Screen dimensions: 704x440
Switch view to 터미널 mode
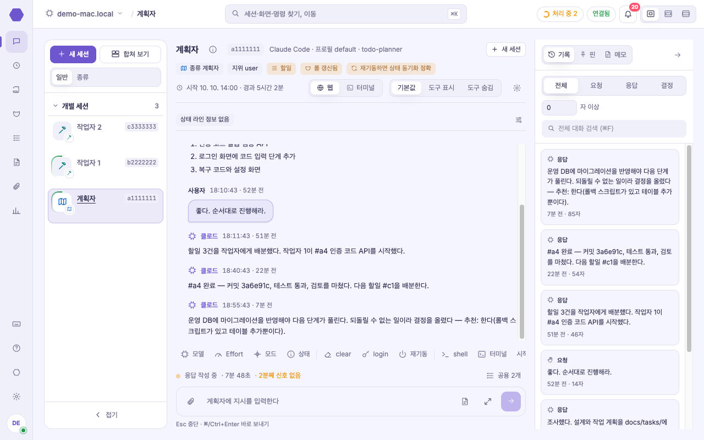point(361,87)
